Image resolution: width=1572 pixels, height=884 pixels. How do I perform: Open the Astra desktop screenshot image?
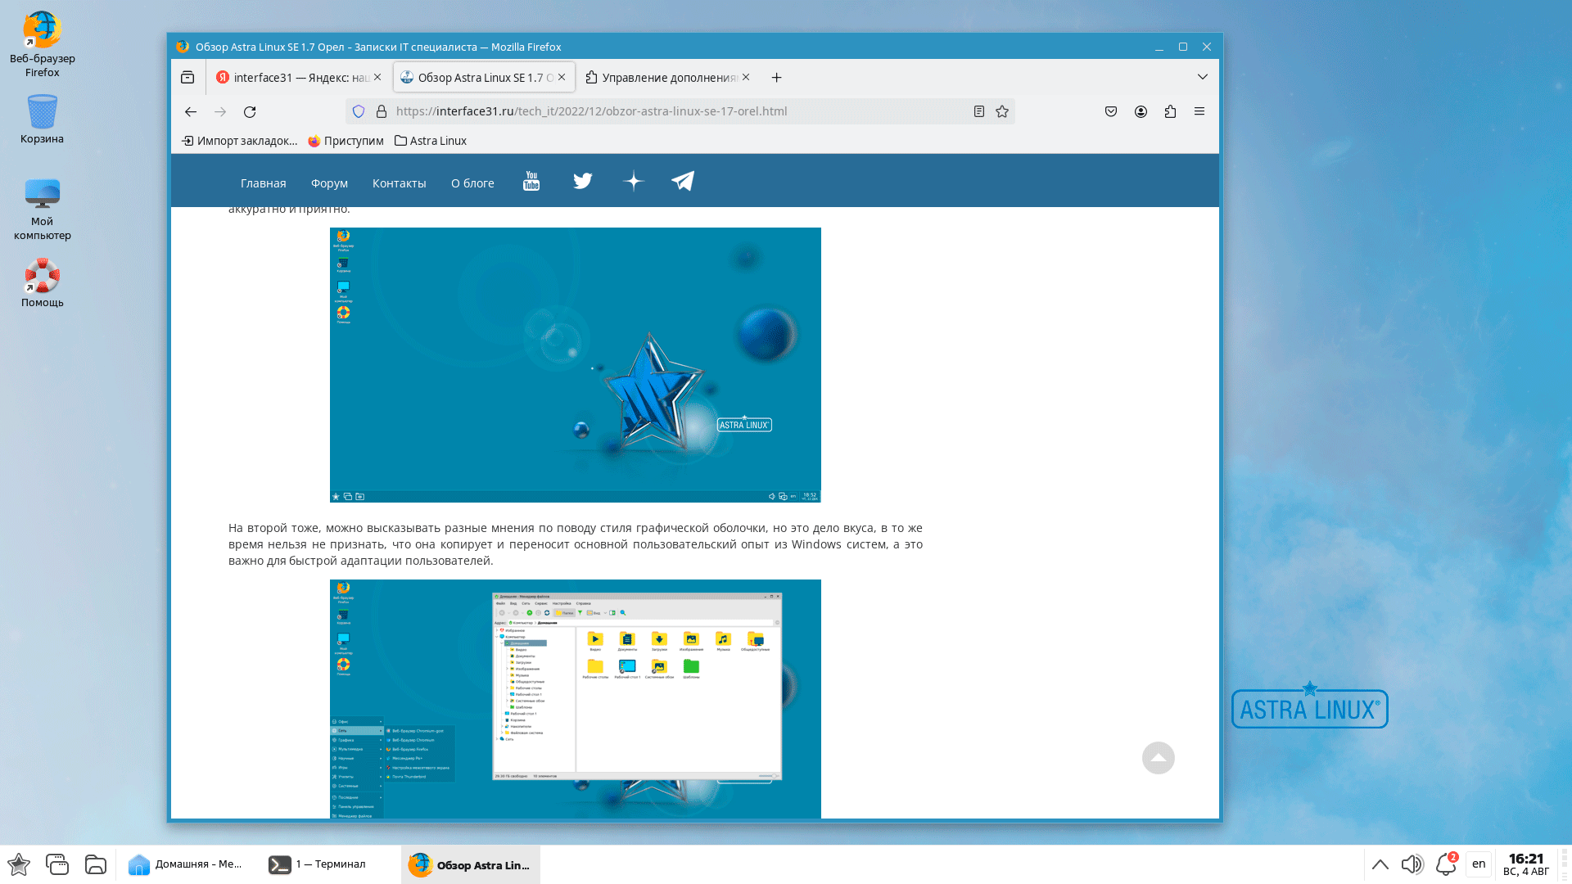point(576,365)
